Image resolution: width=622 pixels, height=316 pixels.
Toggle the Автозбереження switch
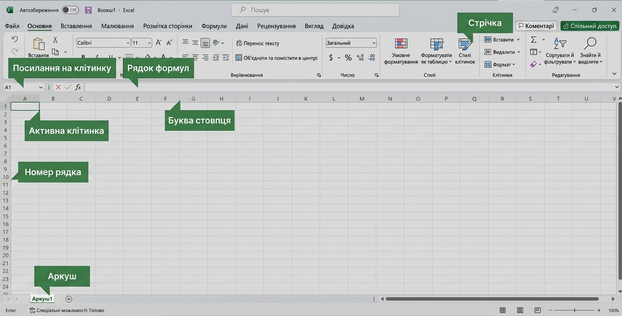(x=70, y=10)
